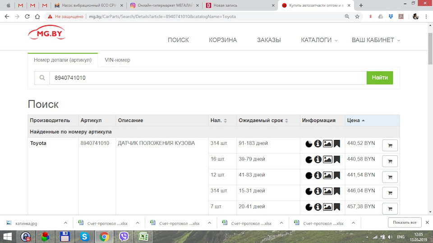Viewport: 433px width, 243px height.
Task: Expand the КАТАЛОГИ dropdown menu
Action: click(319, 40)
